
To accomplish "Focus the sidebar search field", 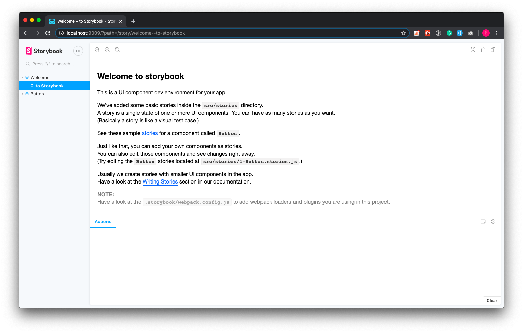I will (x=54, y=64).
